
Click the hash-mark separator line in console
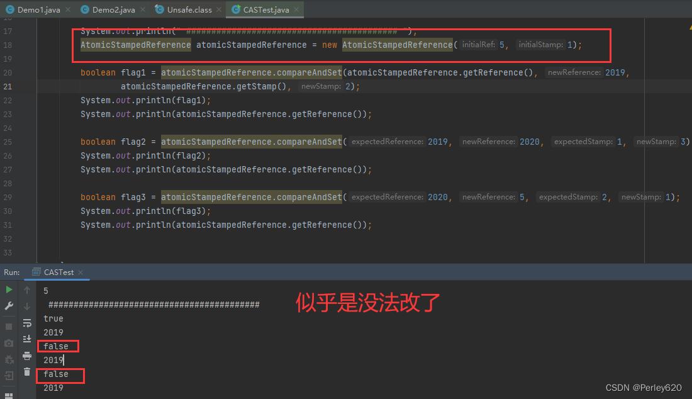[153, 305]
